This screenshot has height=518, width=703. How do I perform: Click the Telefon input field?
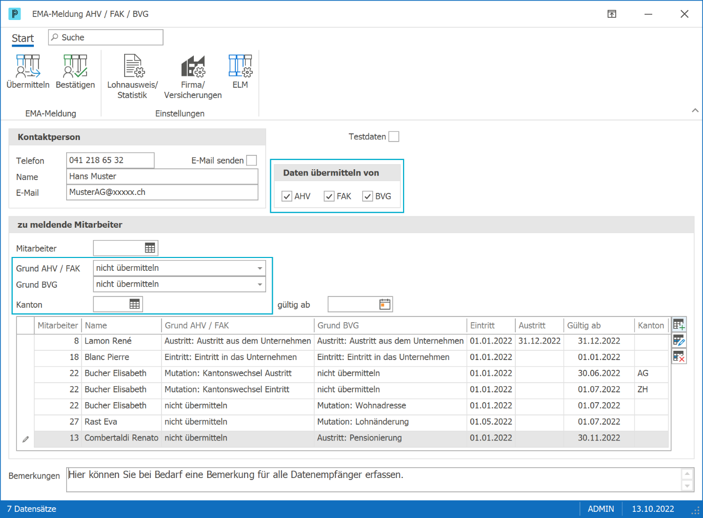110,160
